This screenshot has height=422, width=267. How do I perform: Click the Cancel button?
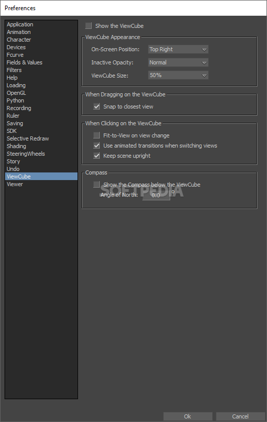(240, 416)
